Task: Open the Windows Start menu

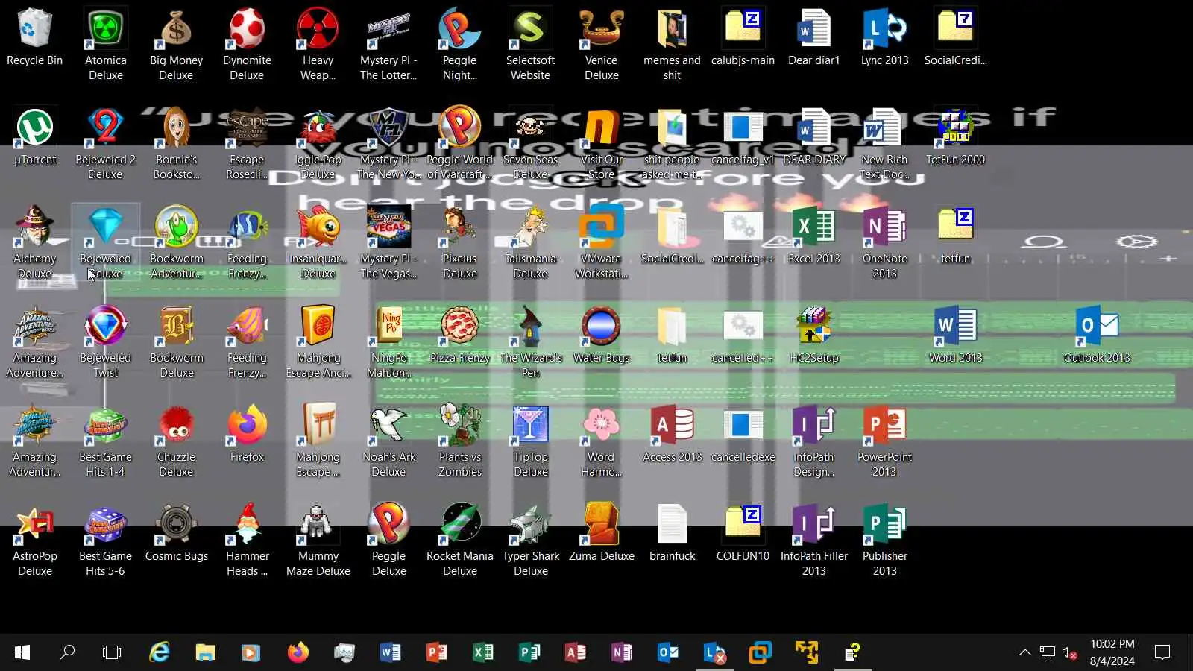Action: coord(22,652)
